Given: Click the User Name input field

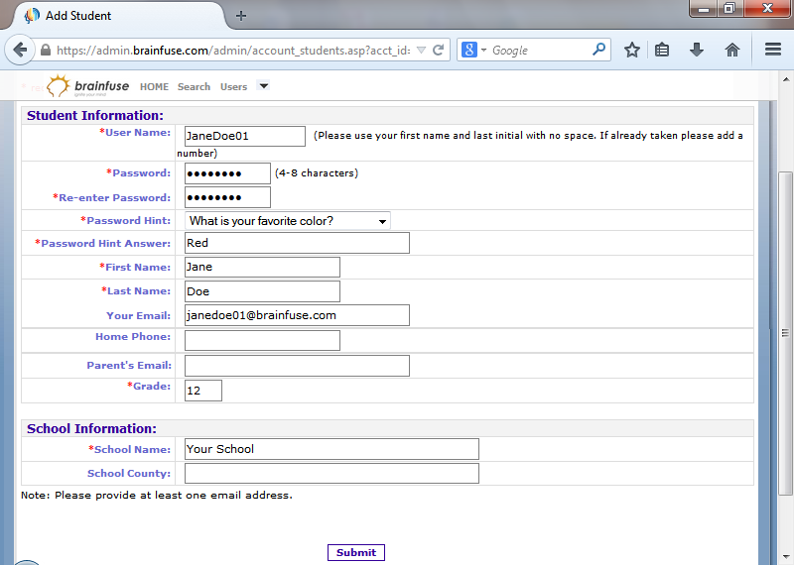Looking at the screenshot, I should pyautogui.click(x=245, y=136).
